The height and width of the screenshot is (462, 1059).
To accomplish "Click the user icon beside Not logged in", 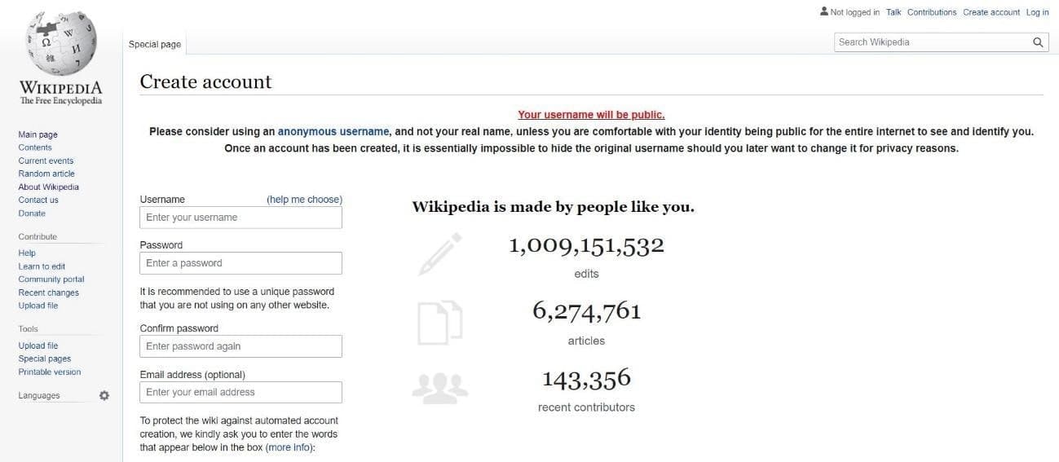I will 824,12.
